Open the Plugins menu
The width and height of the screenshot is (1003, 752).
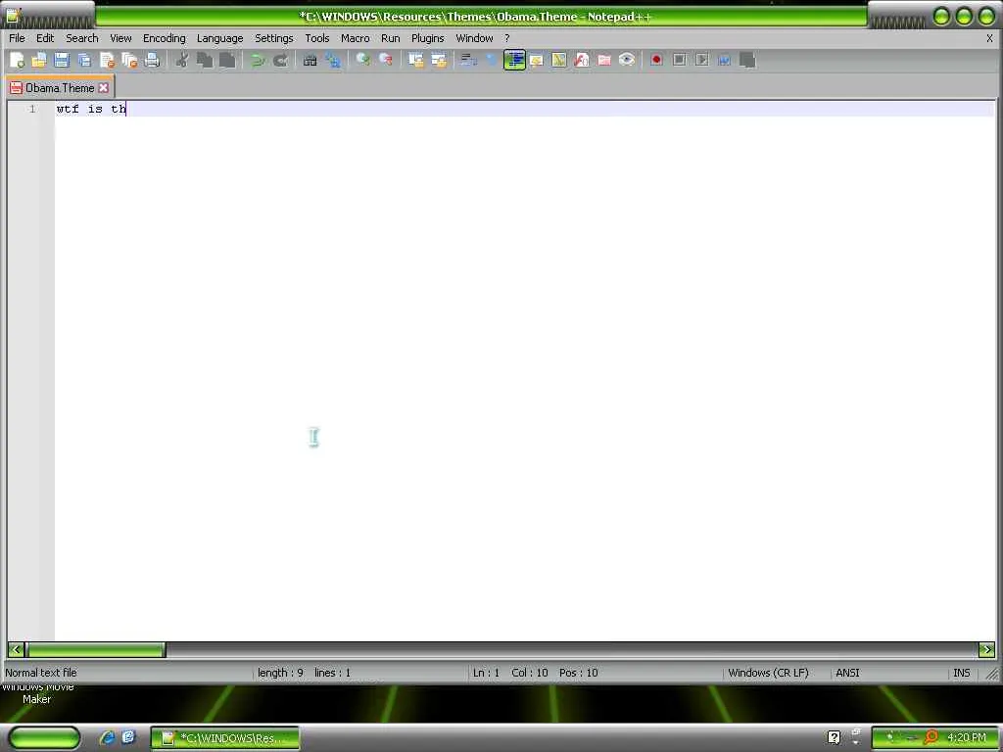tap(427, 38)
